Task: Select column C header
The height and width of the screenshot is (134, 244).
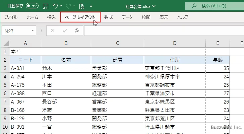Action: coord(117,43)
